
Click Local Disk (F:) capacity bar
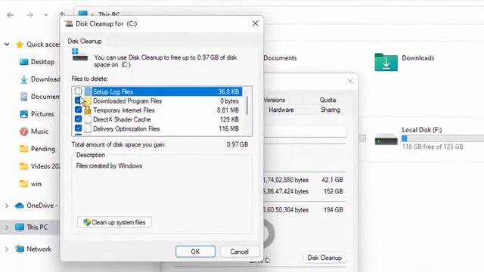443,138
